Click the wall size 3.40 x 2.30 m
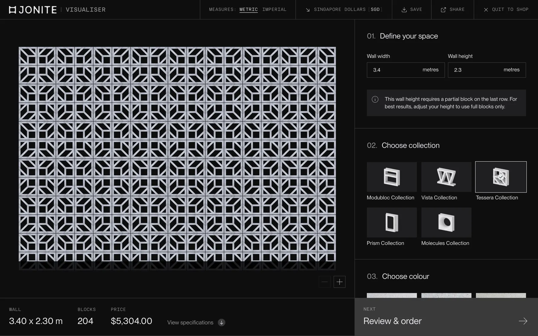Screen dimensions: 538x336 click(36, 321)
